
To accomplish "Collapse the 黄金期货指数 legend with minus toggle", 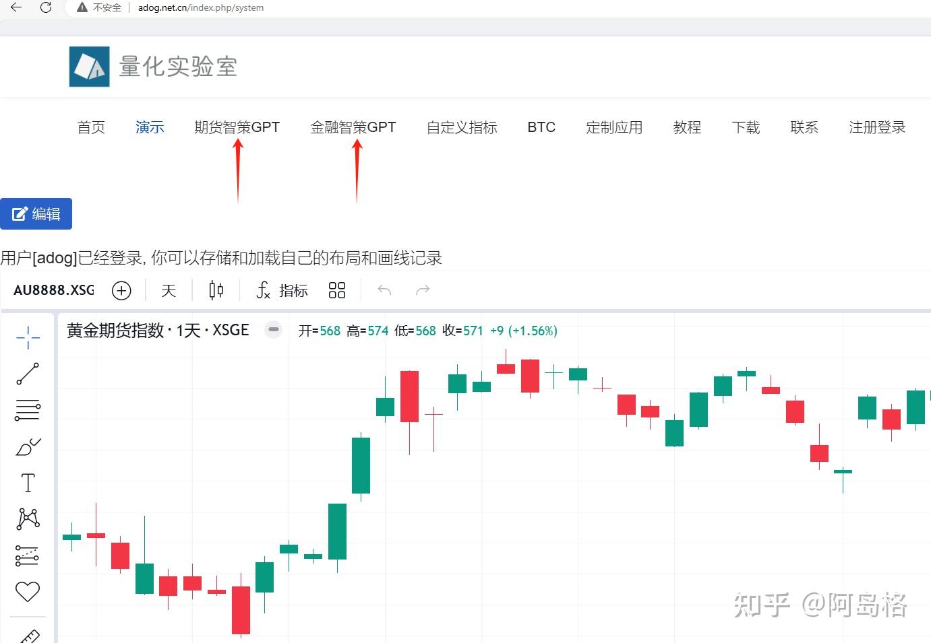I will tap(273, 330).
